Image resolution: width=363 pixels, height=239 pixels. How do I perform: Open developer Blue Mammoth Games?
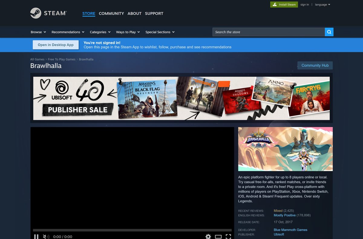point(290,230)
